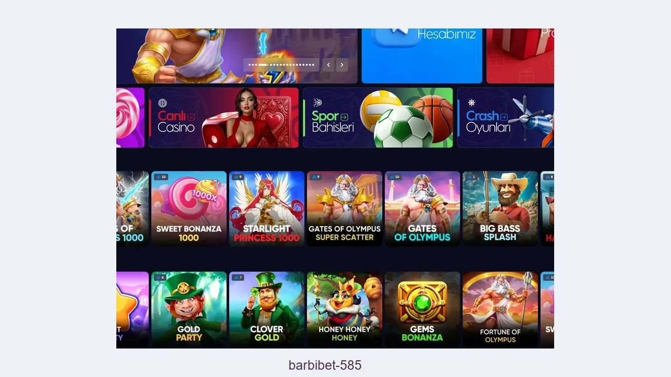Launch the Gems Bonanza game
The width and height of the screenshot is (671, 377).
click(422, 309)
